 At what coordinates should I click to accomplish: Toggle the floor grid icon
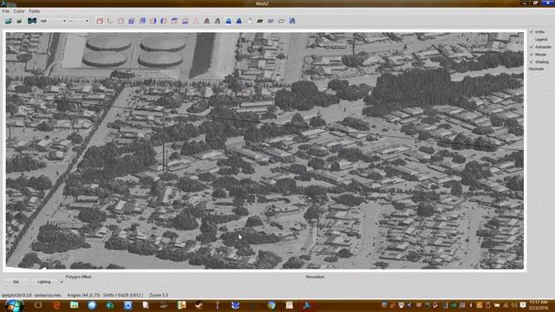pyautogui.click(x=185, y=21)
